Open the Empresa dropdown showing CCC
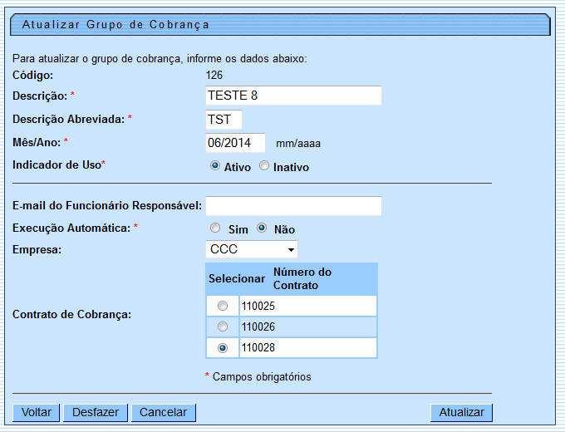This screenshot has width=565, height=432. [x=251, y=249]
